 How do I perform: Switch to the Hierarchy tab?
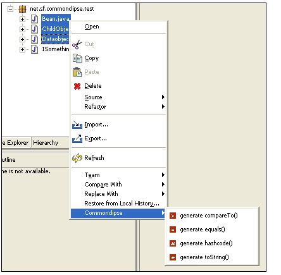click(46, 143)
